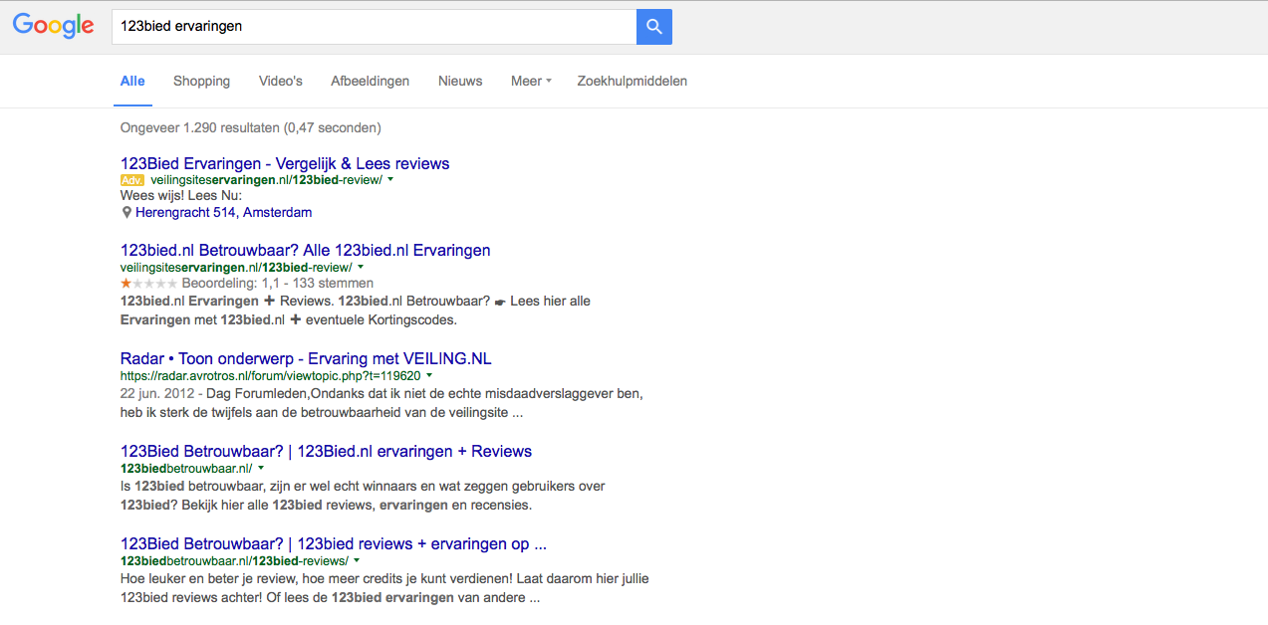Open ad result 123Bied Ervaringen - Vergelijk & Lees reviews
Image resolution: width=1268 pixels, height=625 pixels.
pos(285,163)
